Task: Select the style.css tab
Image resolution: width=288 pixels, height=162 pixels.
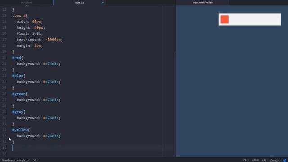Action: pos(79,3)
